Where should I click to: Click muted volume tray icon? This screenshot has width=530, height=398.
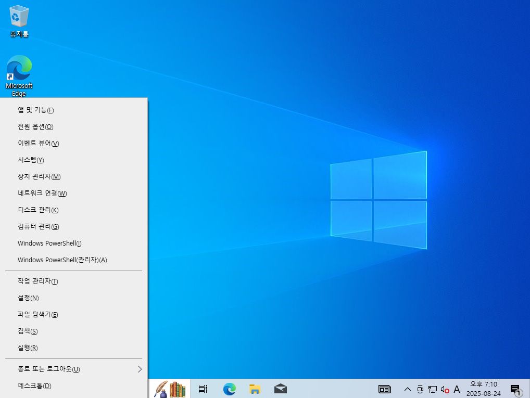tap(445, 390)
